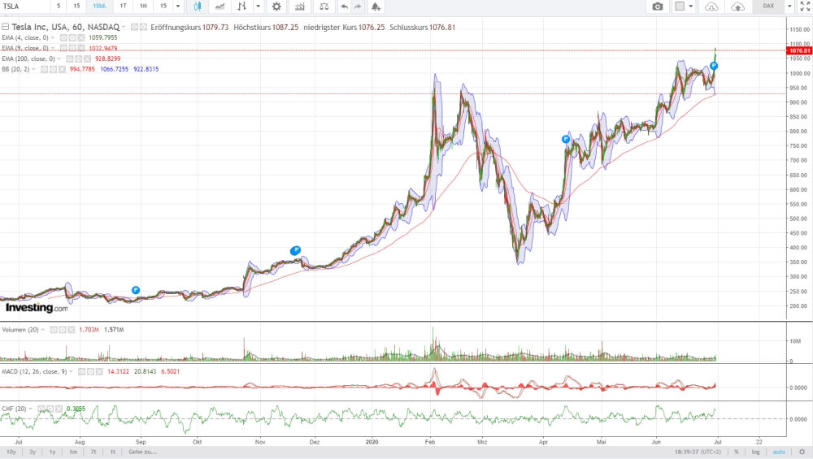Undo last chart action

pyautogui.click(x=344, y=6)
